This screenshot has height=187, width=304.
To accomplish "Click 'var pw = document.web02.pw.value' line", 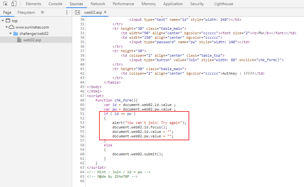I will (x=139, y=109).
